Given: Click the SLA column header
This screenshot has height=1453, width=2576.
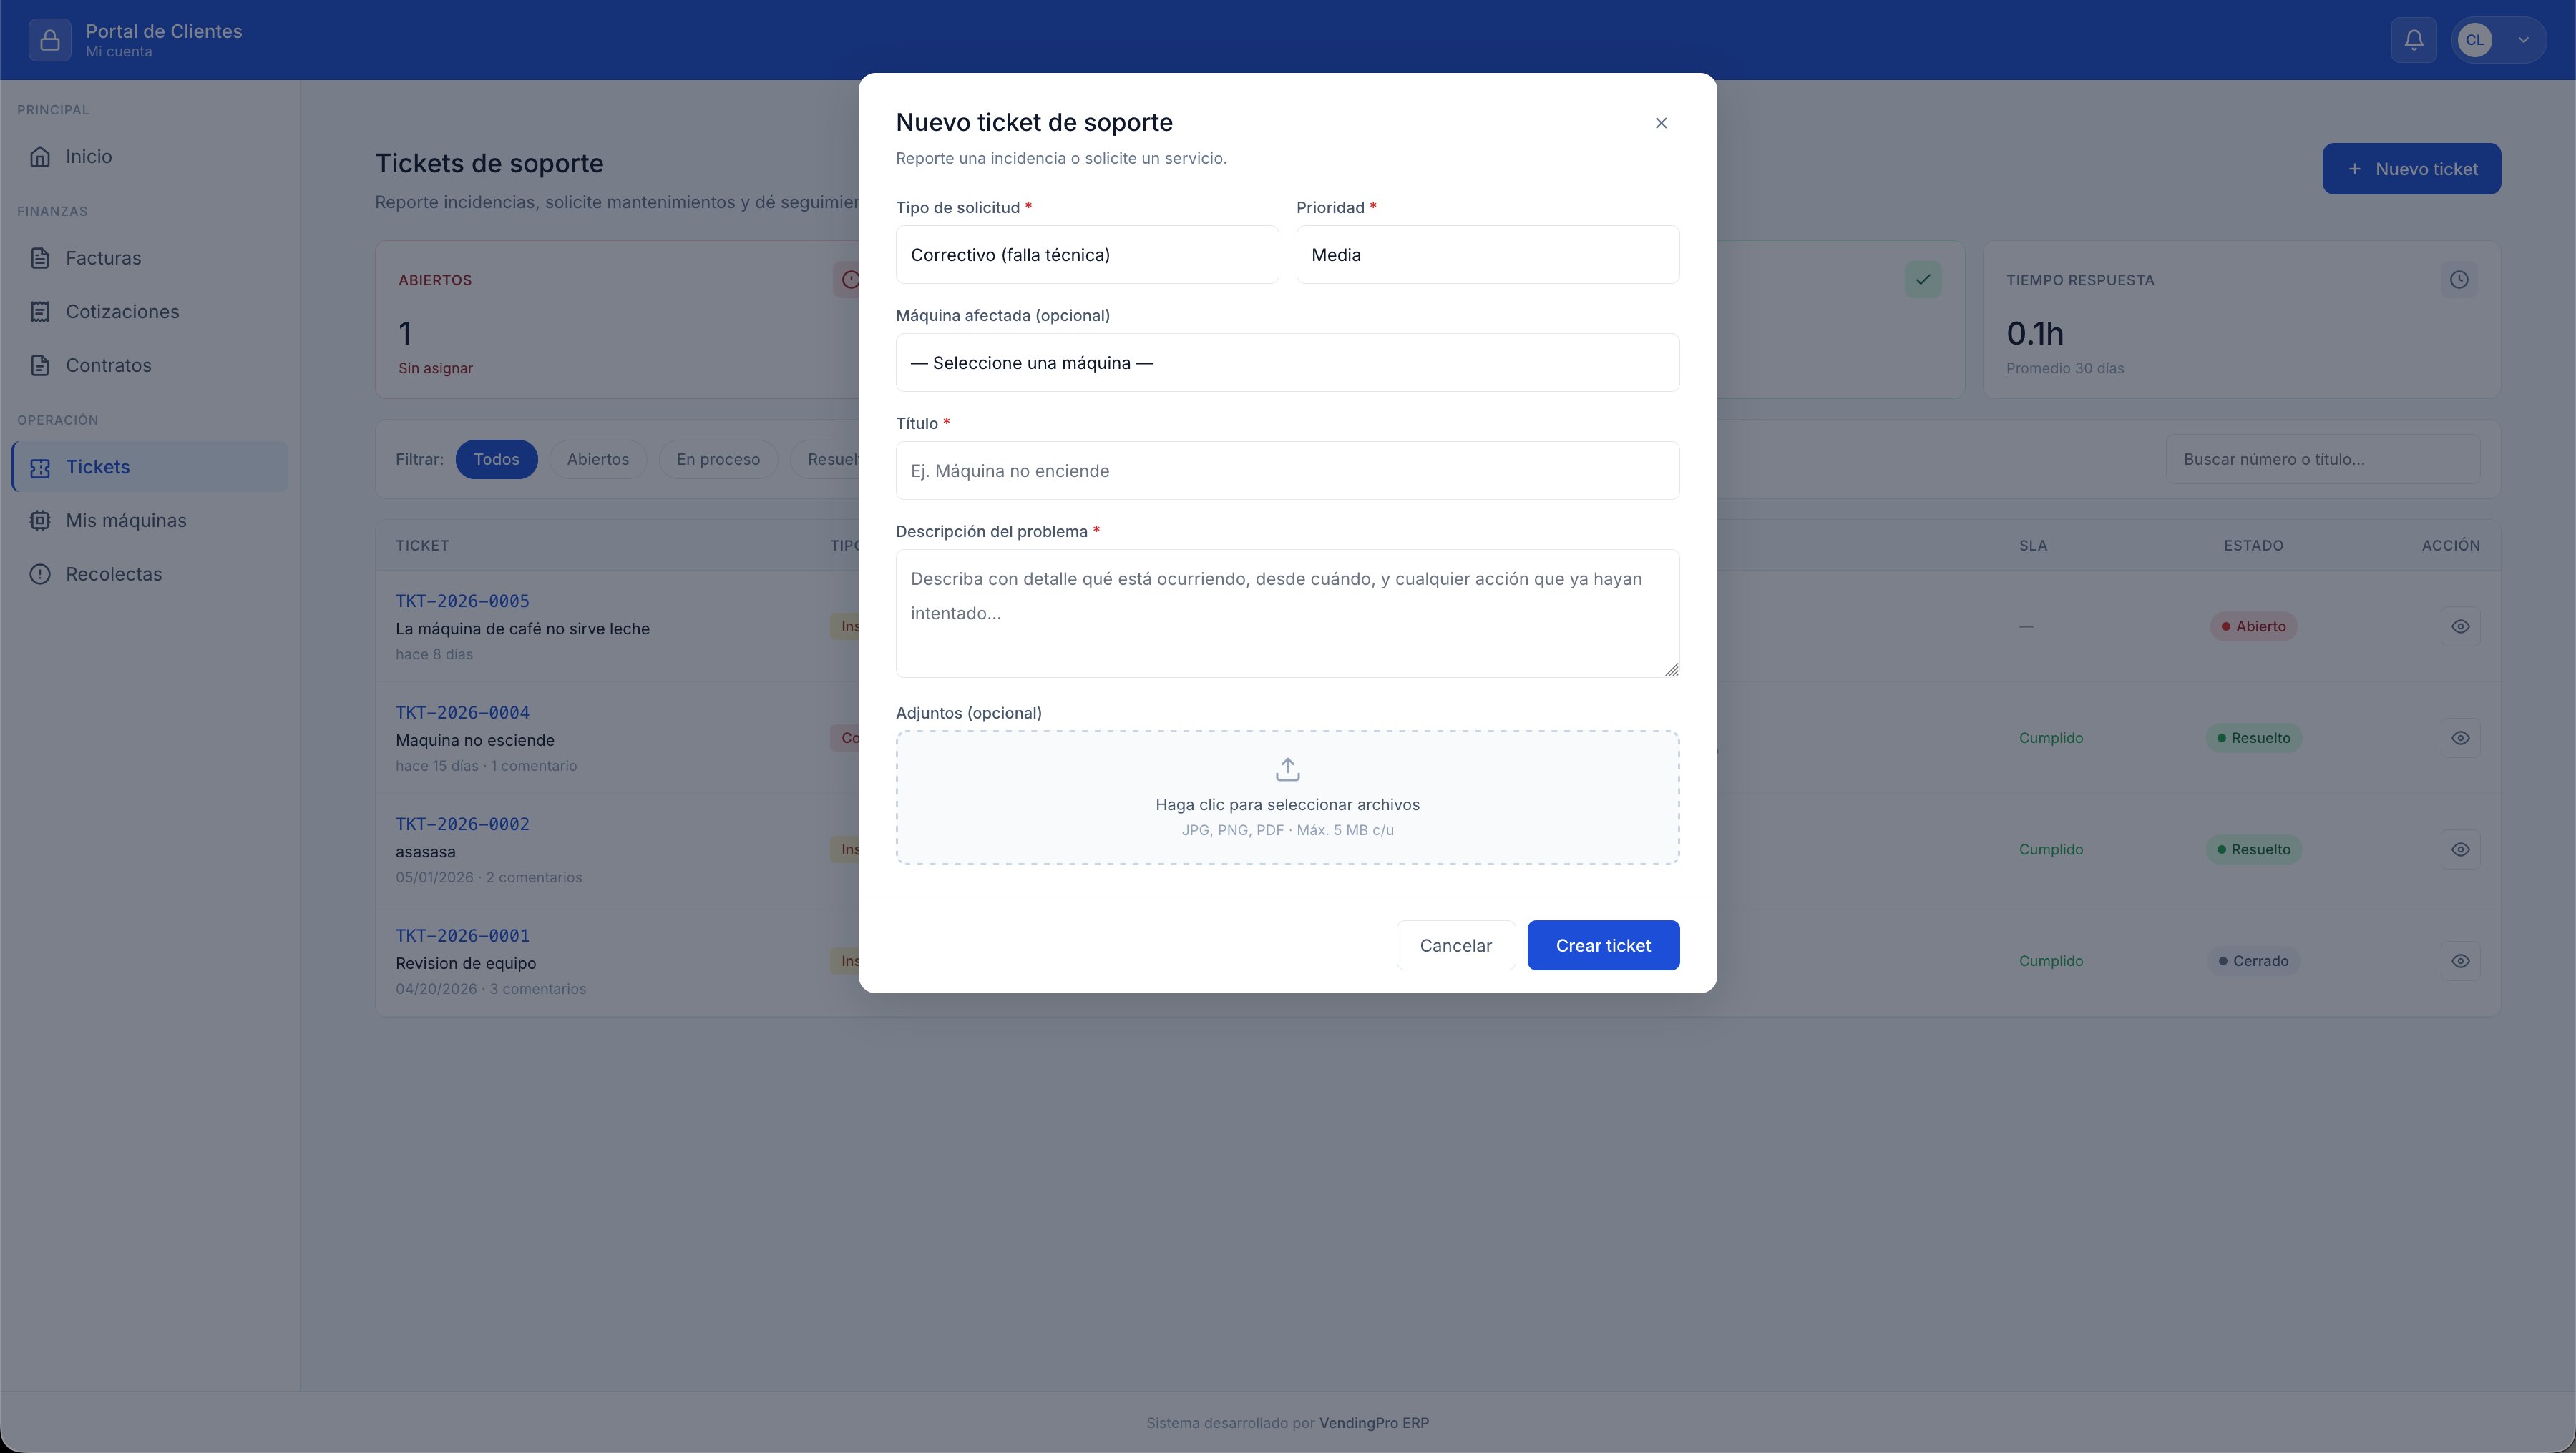Looking at the screenshot, I should tap(2033, 546).
